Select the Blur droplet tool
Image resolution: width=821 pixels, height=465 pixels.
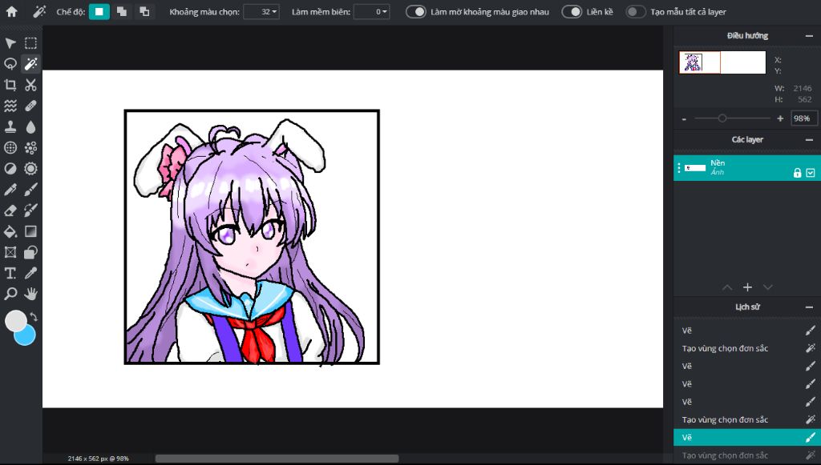pos(31,126)
